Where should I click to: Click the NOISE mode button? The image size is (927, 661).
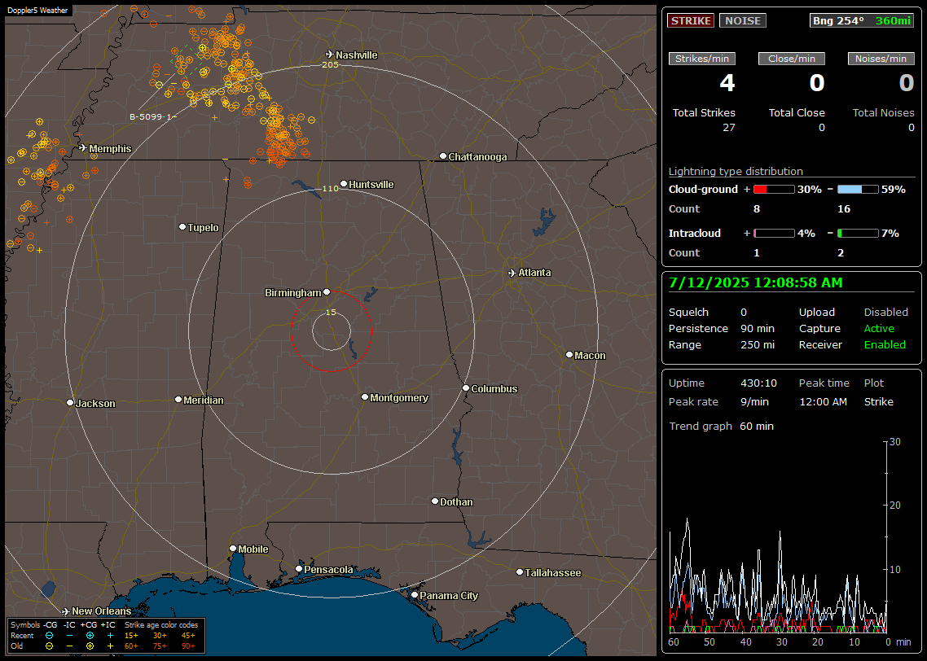[743, 20]
